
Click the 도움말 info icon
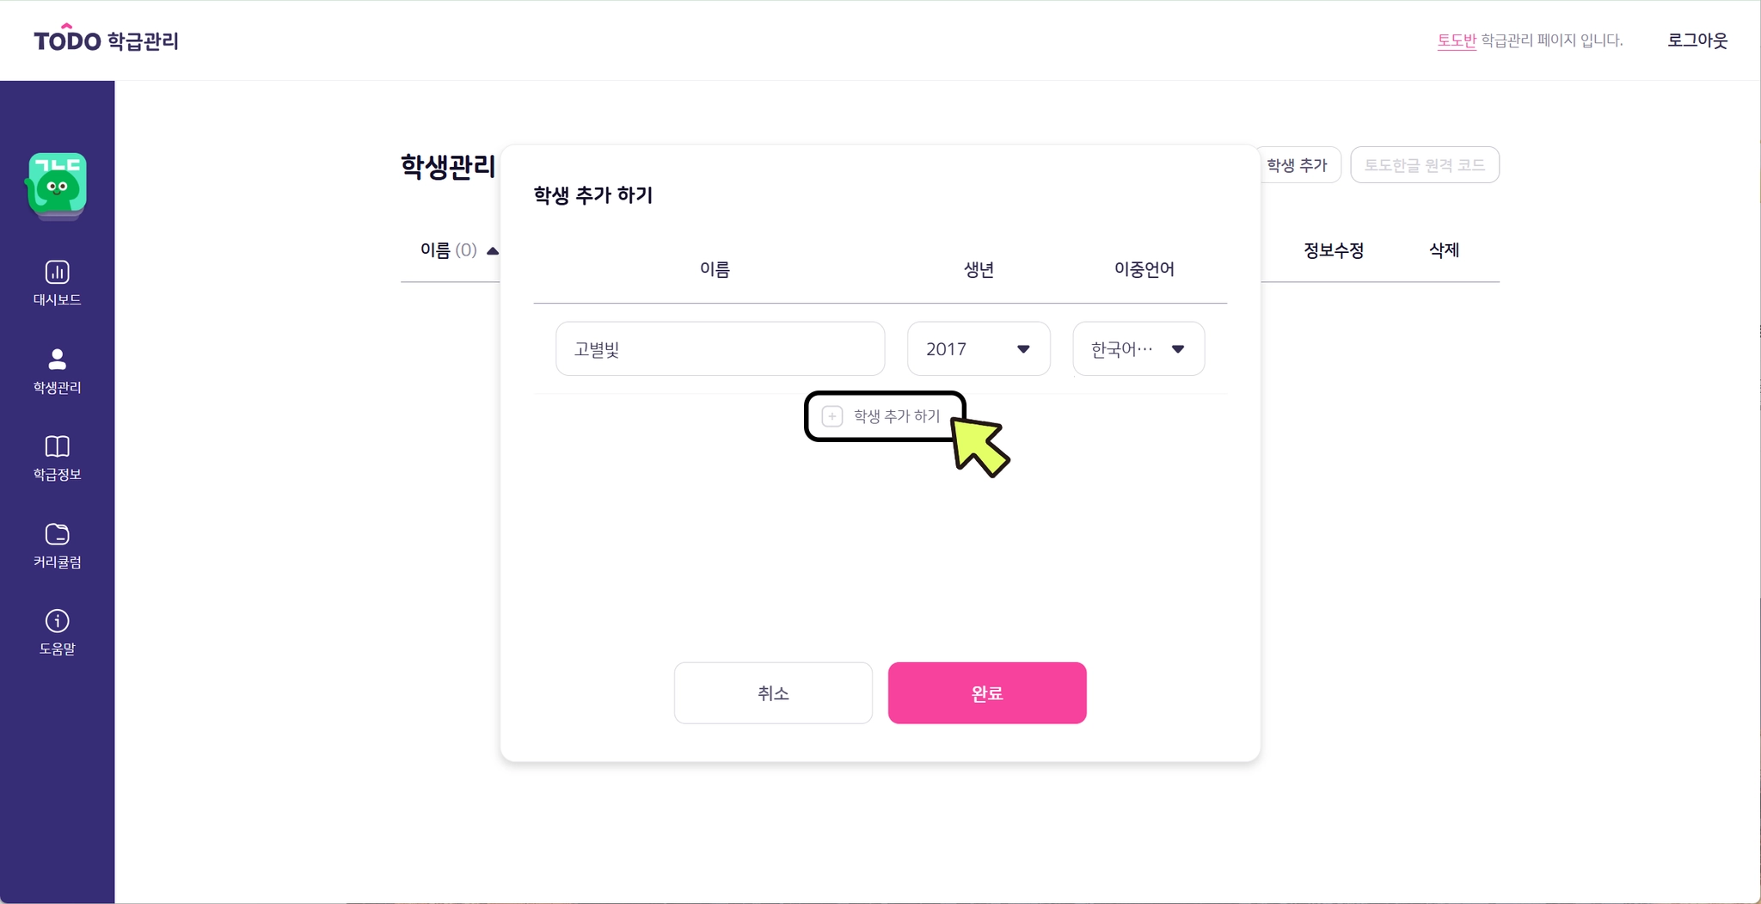coord(57,621)
